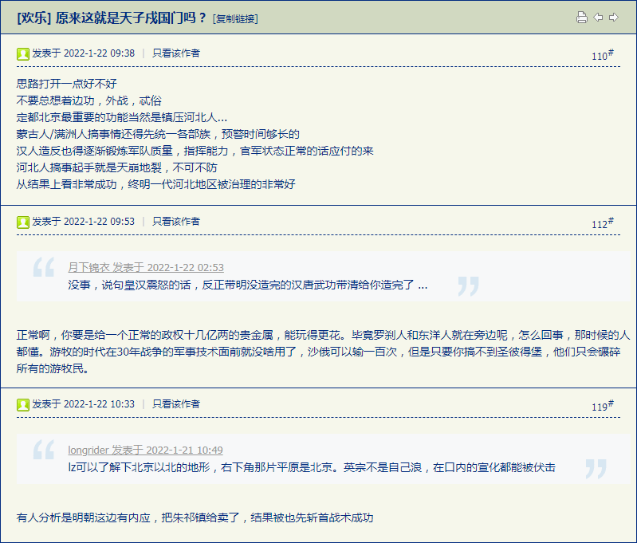The image size is (637, 543).
Task: Click 只看该作者 on the 10:33 post
Action: coord(176,404)
